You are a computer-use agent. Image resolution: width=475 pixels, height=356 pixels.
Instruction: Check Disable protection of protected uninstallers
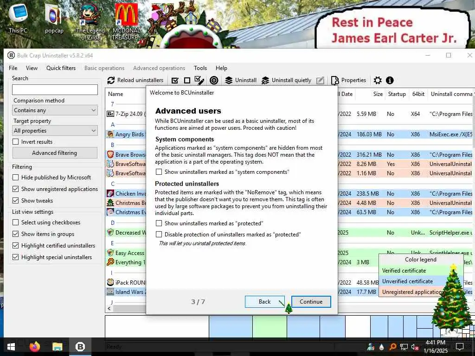[159, 234]
